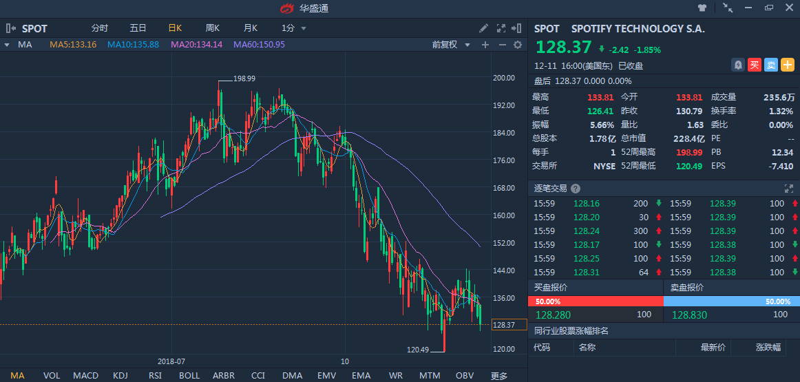
Task: Set price alert bell icon
Action: tap(738, 65)
